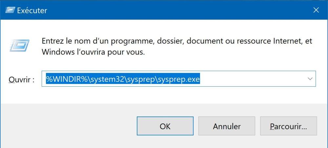Screen dimensions: 328x148
Task: Click the small Run icon in title bar
Action: (x=9, y=10)
